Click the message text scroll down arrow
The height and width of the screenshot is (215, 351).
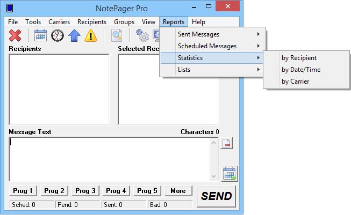[x=214, y=176]
